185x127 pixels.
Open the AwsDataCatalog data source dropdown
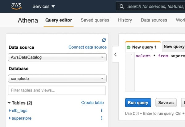(x=57, y=57)
